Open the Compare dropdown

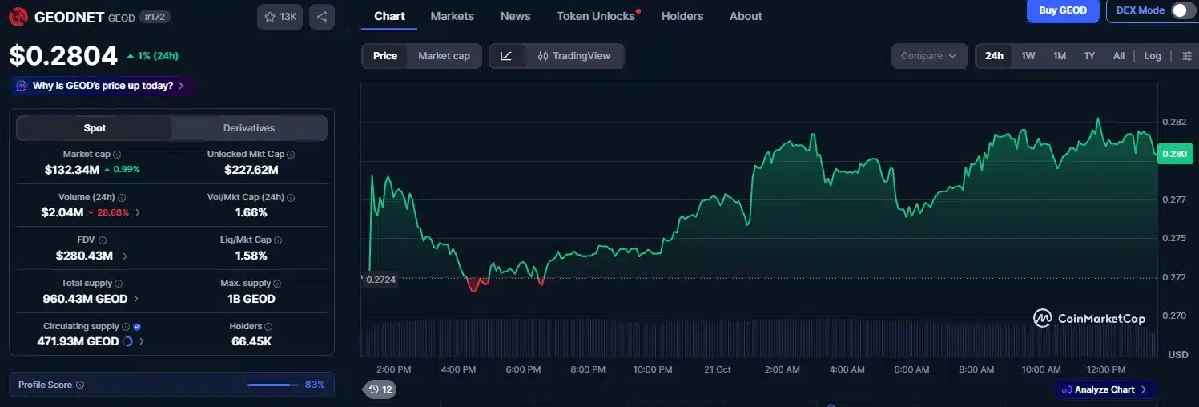928,56
